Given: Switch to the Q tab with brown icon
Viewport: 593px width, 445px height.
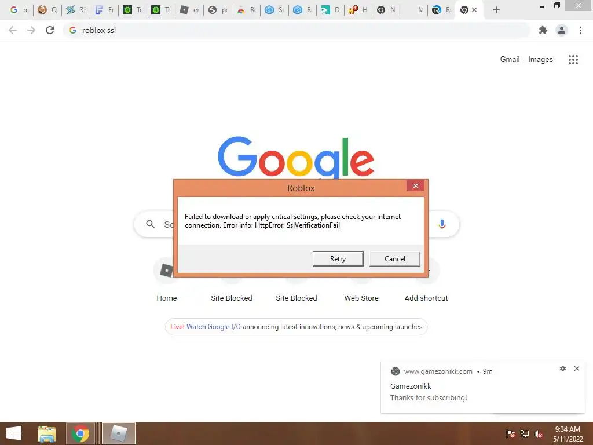Looking at the screenshot, I should (x=47, y=10).
